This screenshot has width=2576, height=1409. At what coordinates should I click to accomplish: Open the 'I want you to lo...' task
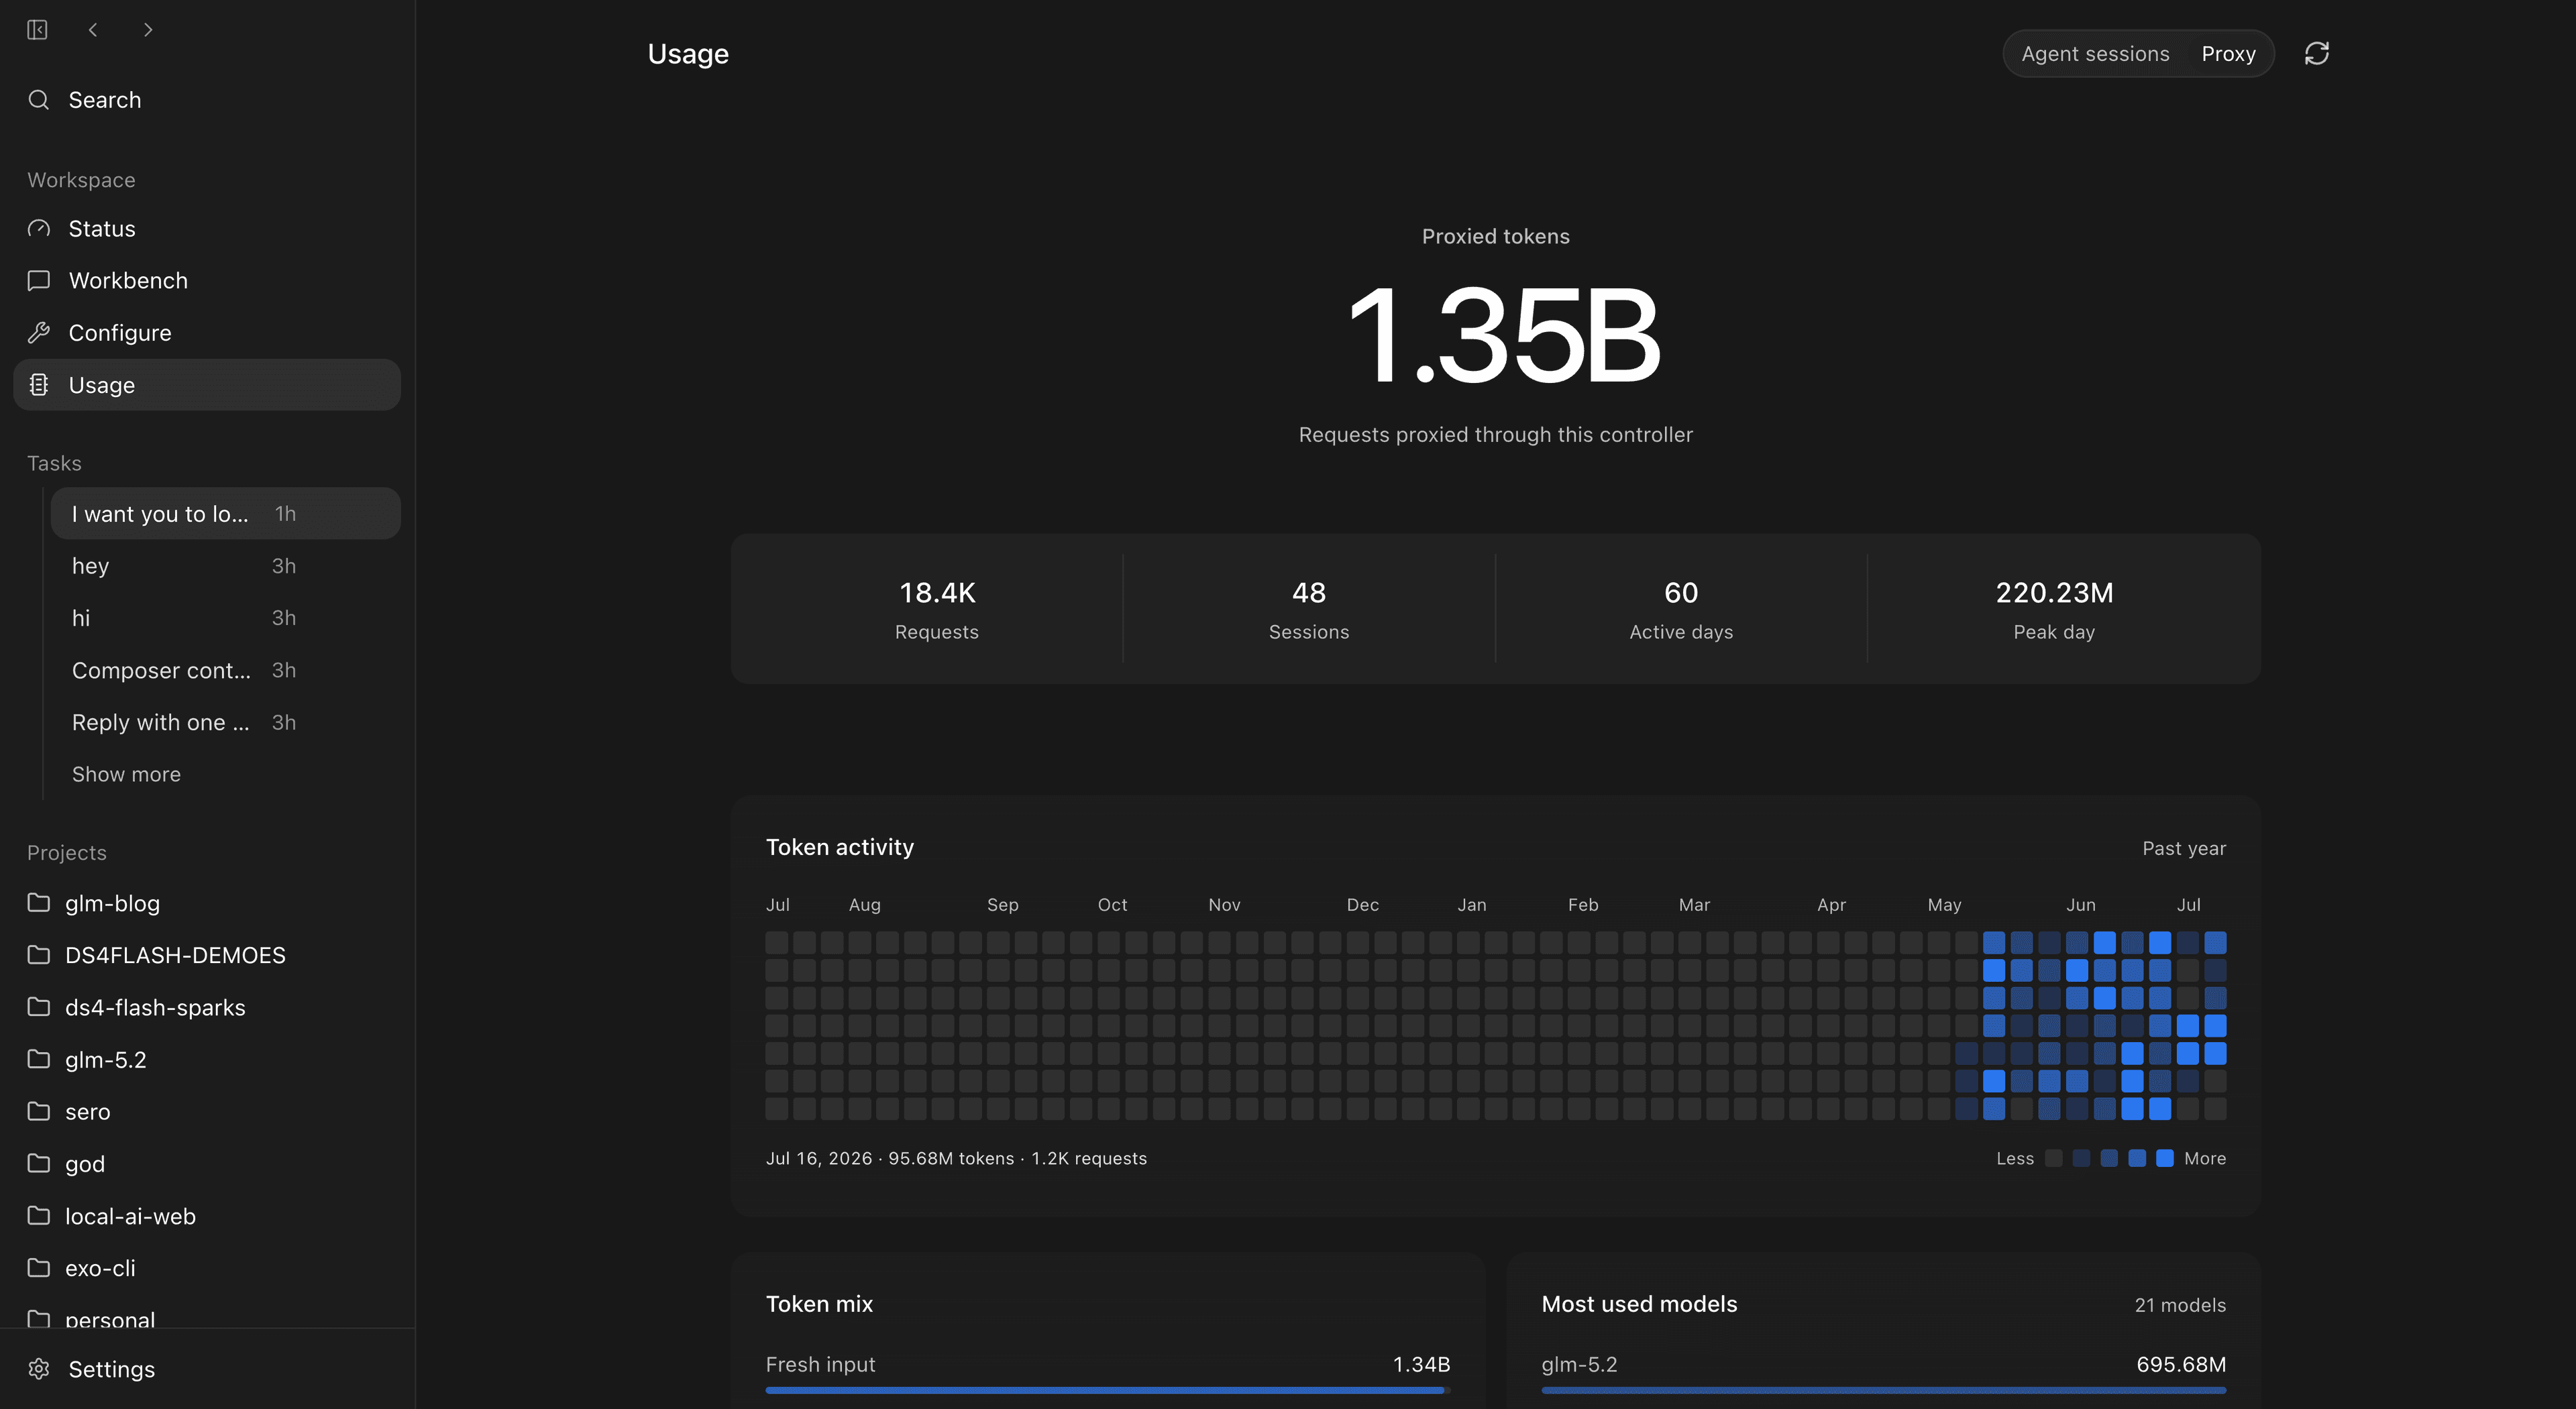click(226, 514)
